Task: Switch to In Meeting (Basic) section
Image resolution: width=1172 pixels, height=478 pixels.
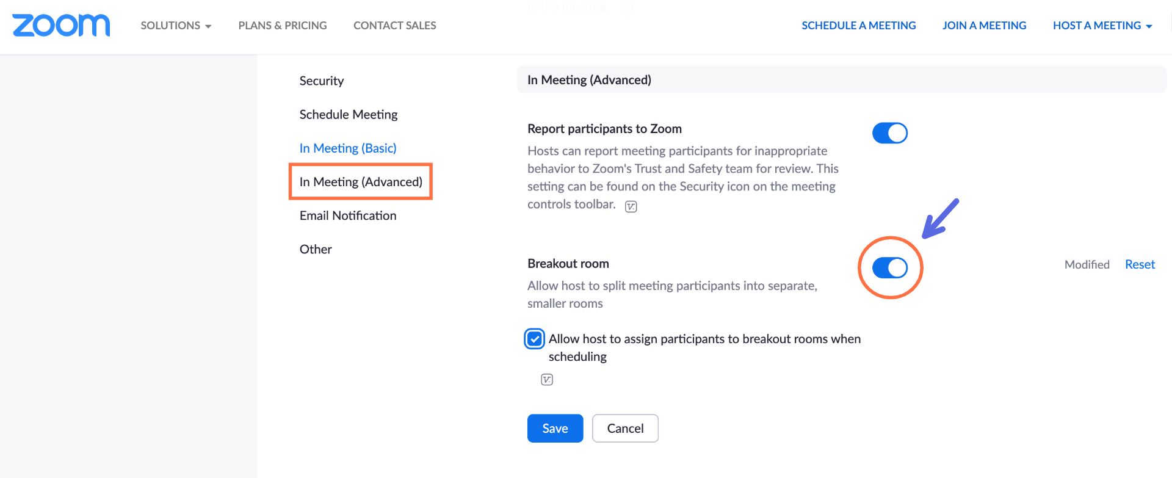Action: pyautogui.click(x=347, y=148)
